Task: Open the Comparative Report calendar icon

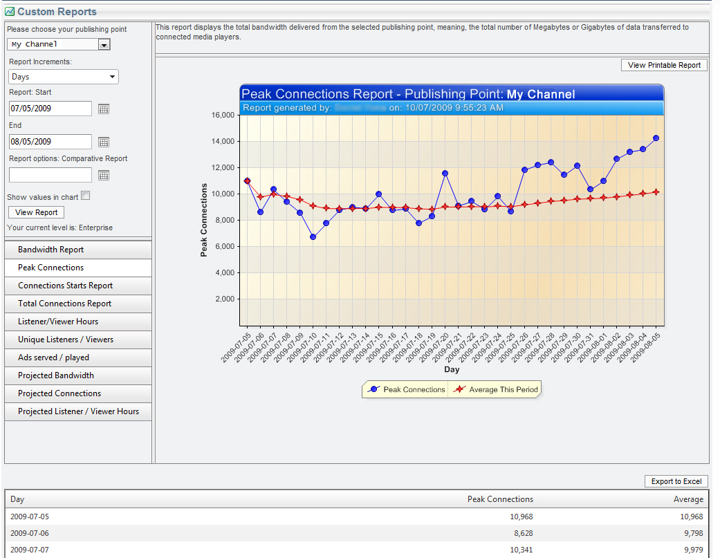Action: coord(104,175)
